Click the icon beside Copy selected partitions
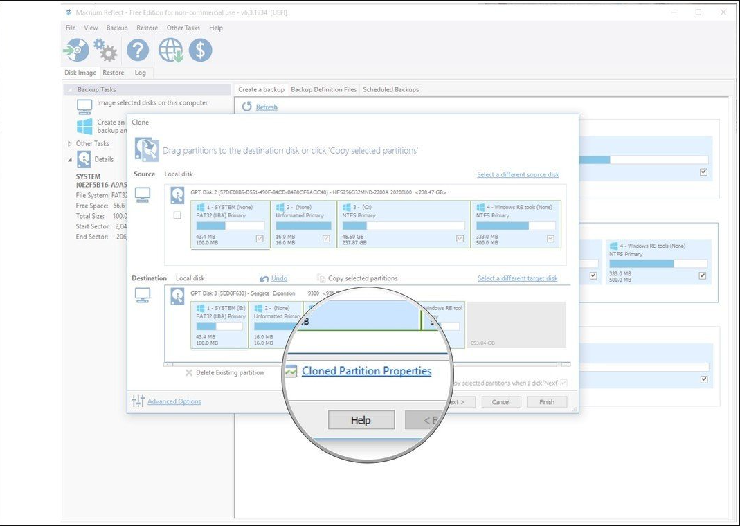 (321, 278)
